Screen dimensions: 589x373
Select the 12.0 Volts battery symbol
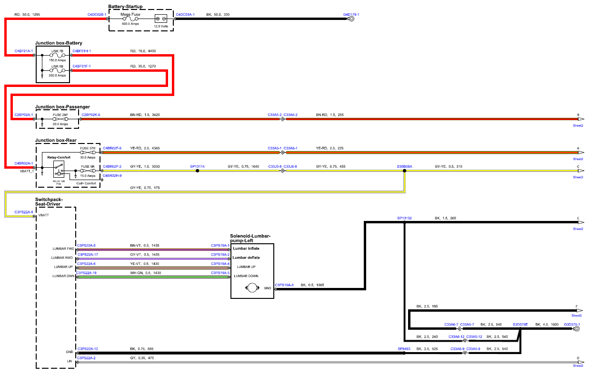pyautogui.click(x=161, y=19)
